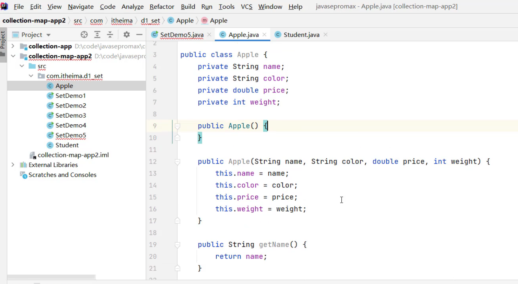Viewport: 518px width, 284px height.
Task: Select SetDemo4 in the project tree
Action: (77, 125)
